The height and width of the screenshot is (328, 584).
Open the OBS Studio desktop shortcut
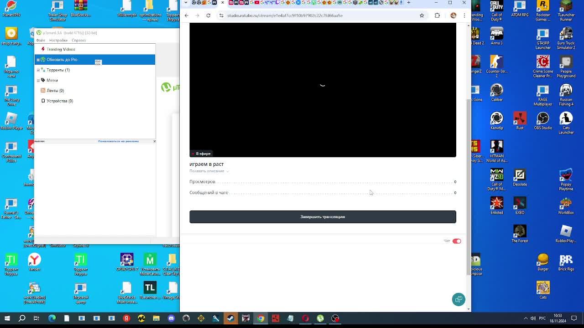[x=543, y=121]
